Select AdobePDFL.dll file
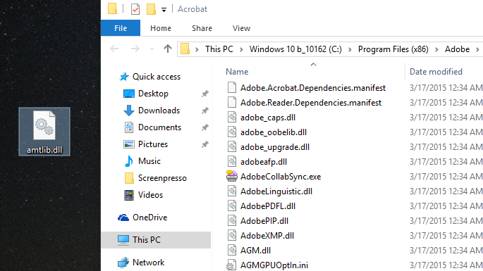Screen dimensions: 483x271 pyautogui.click(x=268, y=206)
